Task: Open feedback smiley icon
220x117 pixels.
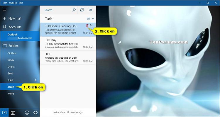Action: pos(27,113)
